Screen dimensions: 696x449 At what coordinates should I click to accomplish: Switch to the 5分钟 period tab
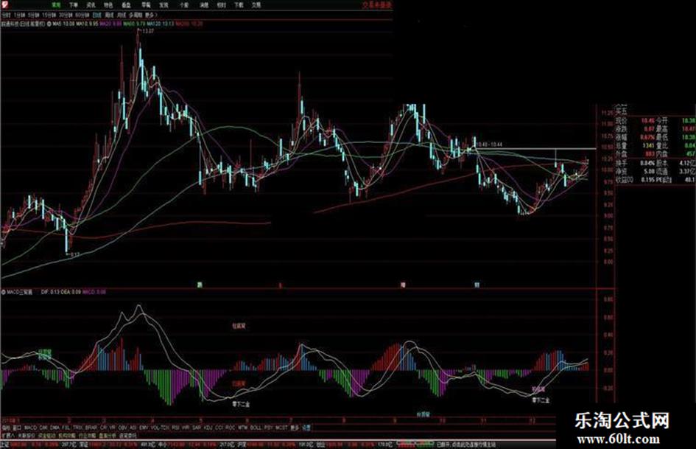click(34, 15)
